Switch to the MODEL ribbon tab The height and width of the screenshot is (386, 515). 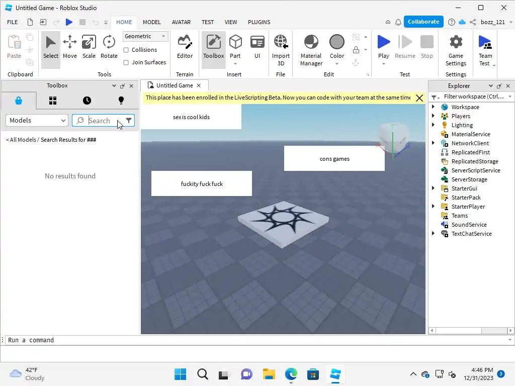click(x=152, y=22)
